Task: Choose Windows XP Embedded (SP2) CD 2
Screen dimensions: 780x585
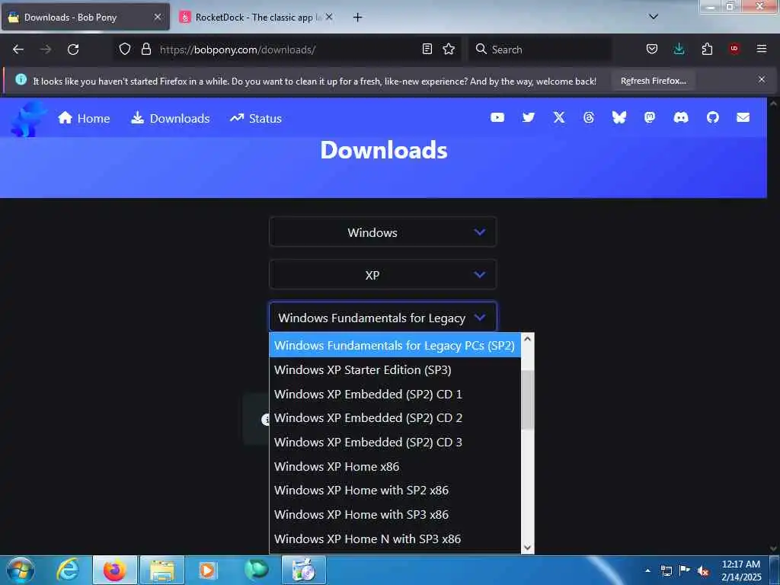Action: (395, 418)
